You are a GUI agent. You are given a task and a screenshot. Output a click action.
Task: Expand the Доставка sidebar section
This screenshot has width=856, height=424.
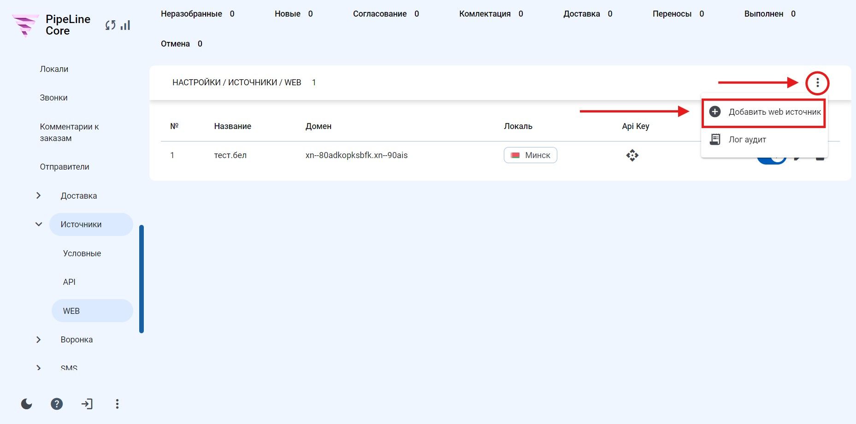point(39,196)
